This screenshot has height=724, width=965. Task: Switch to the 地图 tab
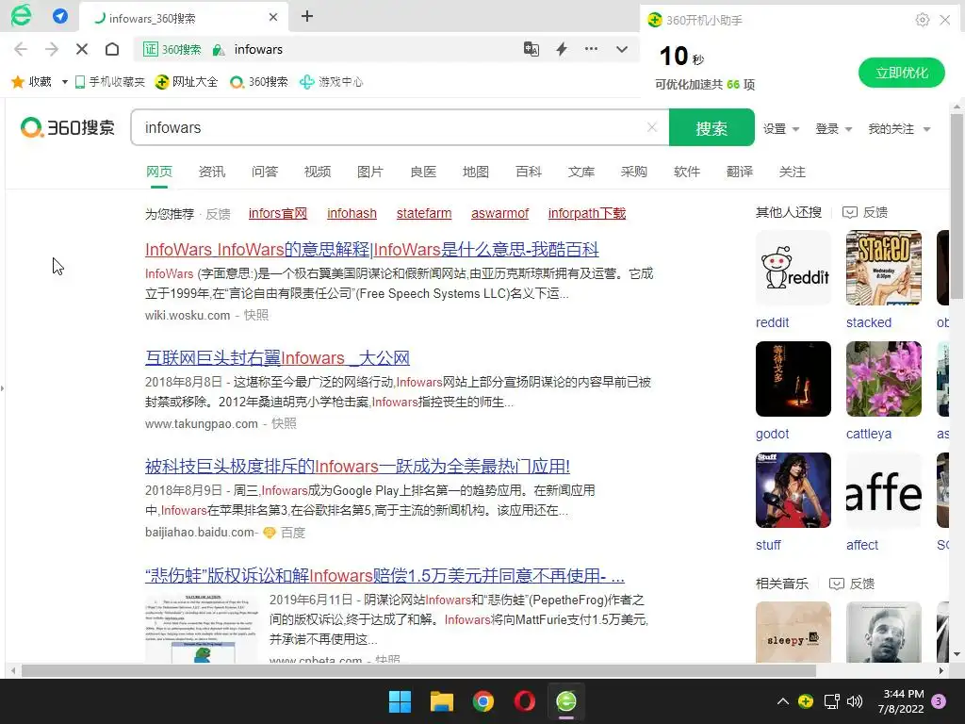pyautogui.click(x=476, y=172)
